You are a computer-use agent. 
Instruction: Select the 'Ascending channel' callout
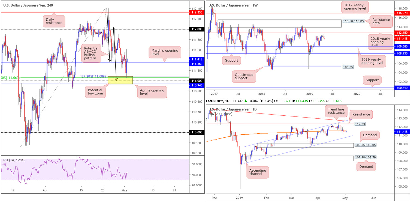tap(258, 173)
